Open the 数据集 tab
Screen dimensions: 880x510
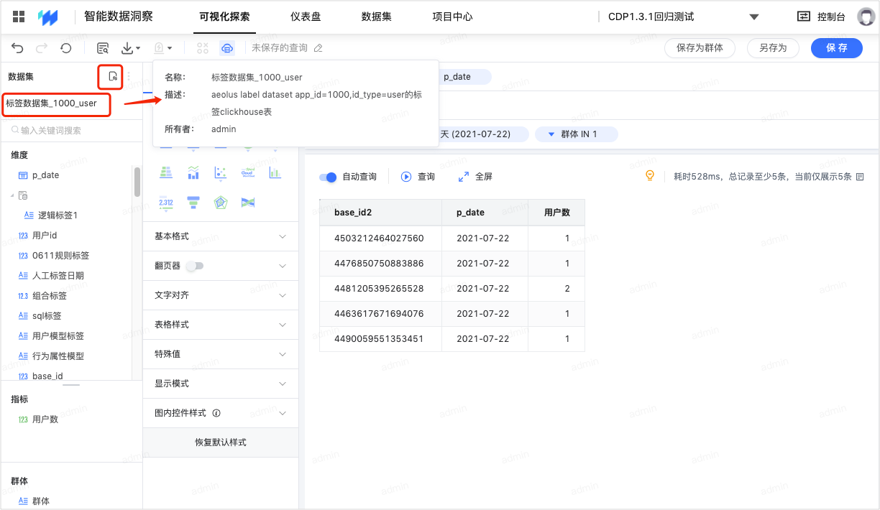point(376,17)
